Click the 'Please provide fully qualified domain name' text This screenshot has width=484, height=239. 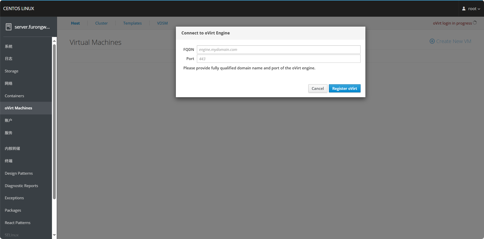click(249, 68)
